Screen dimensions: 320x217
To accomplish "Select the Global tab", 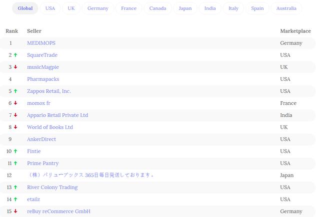I will [25, 8].
